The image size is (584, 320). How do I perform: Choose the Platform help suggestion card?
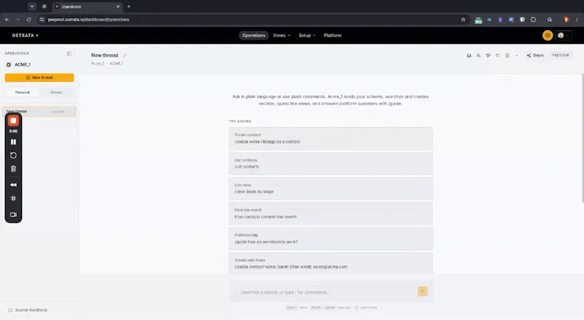click(x=331, y=238)
